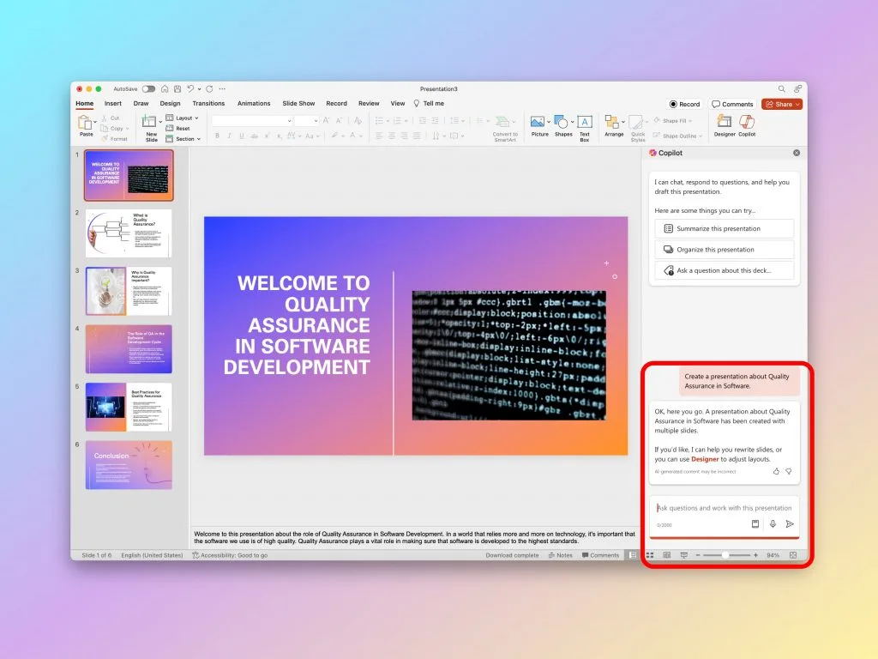
Task: Toggle Comments pane in status bar
Action: click(x=600, y=555)
